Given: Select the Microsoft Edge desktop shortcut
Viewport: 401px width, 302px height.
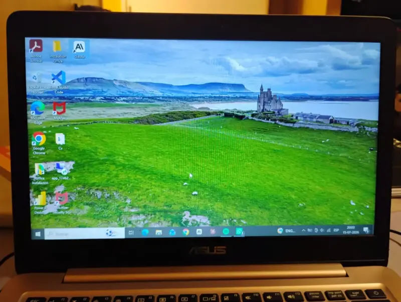Looking at the screenshot, I should tap(38, 112).
